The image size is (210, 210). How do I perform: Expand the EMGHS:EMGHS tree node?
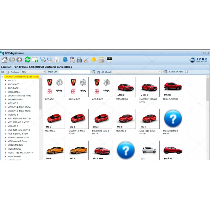pyautogui.click(x=6, y=99)
